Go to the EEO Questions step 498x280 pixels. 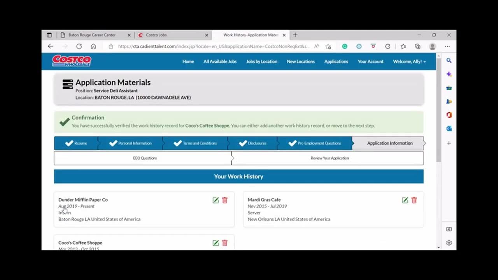coord(143,158)
